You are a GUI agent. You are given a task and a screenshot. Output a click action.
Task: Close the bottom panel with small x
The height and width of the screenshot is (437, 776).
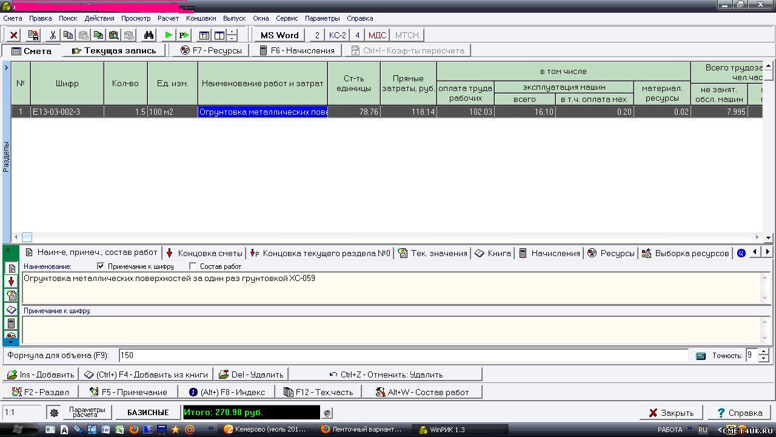8,251
